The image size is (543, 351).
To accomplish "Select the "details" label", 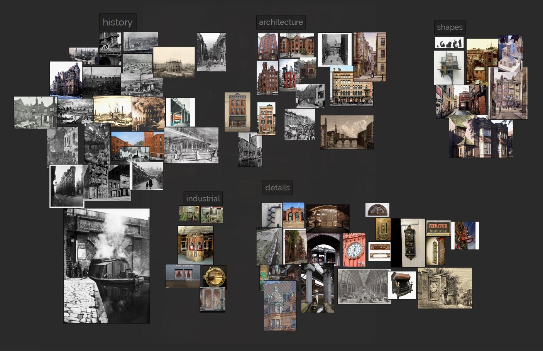I will pos(277,188).
